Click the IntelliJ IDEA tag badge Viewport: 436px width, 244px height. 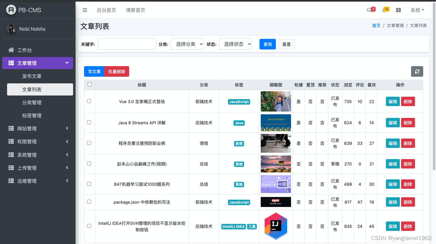[233, 227]
